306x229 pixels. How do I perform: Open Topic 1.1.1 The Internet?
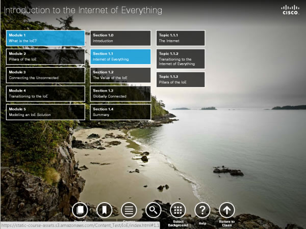click(181, 38)
